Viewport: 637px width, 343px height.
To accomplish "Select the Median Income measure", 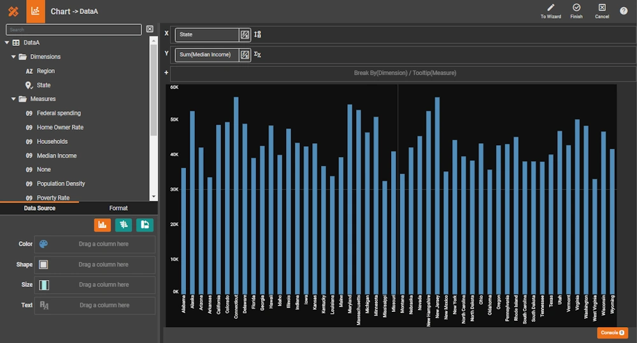I will (x=57, y=155).
